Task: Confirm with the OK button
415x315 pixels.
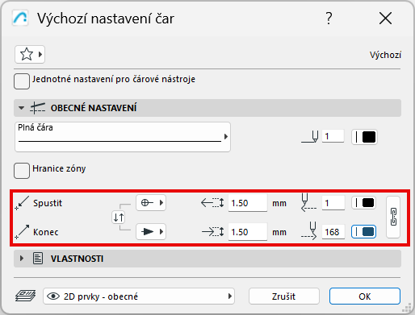Action: [x=365, y=296]
